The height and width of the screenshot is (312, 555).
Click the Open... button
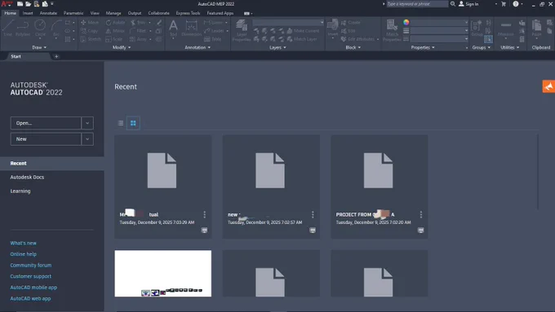(x=46, y=123)
